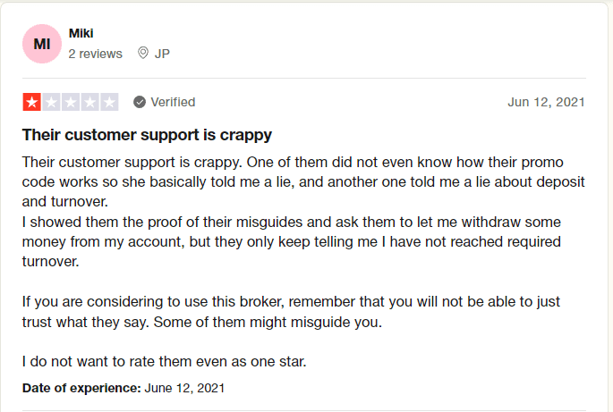The height and width of the screenshot is (412, 613).
Task: Click the Verified checkmark badge icon
Action: point(140,102)
